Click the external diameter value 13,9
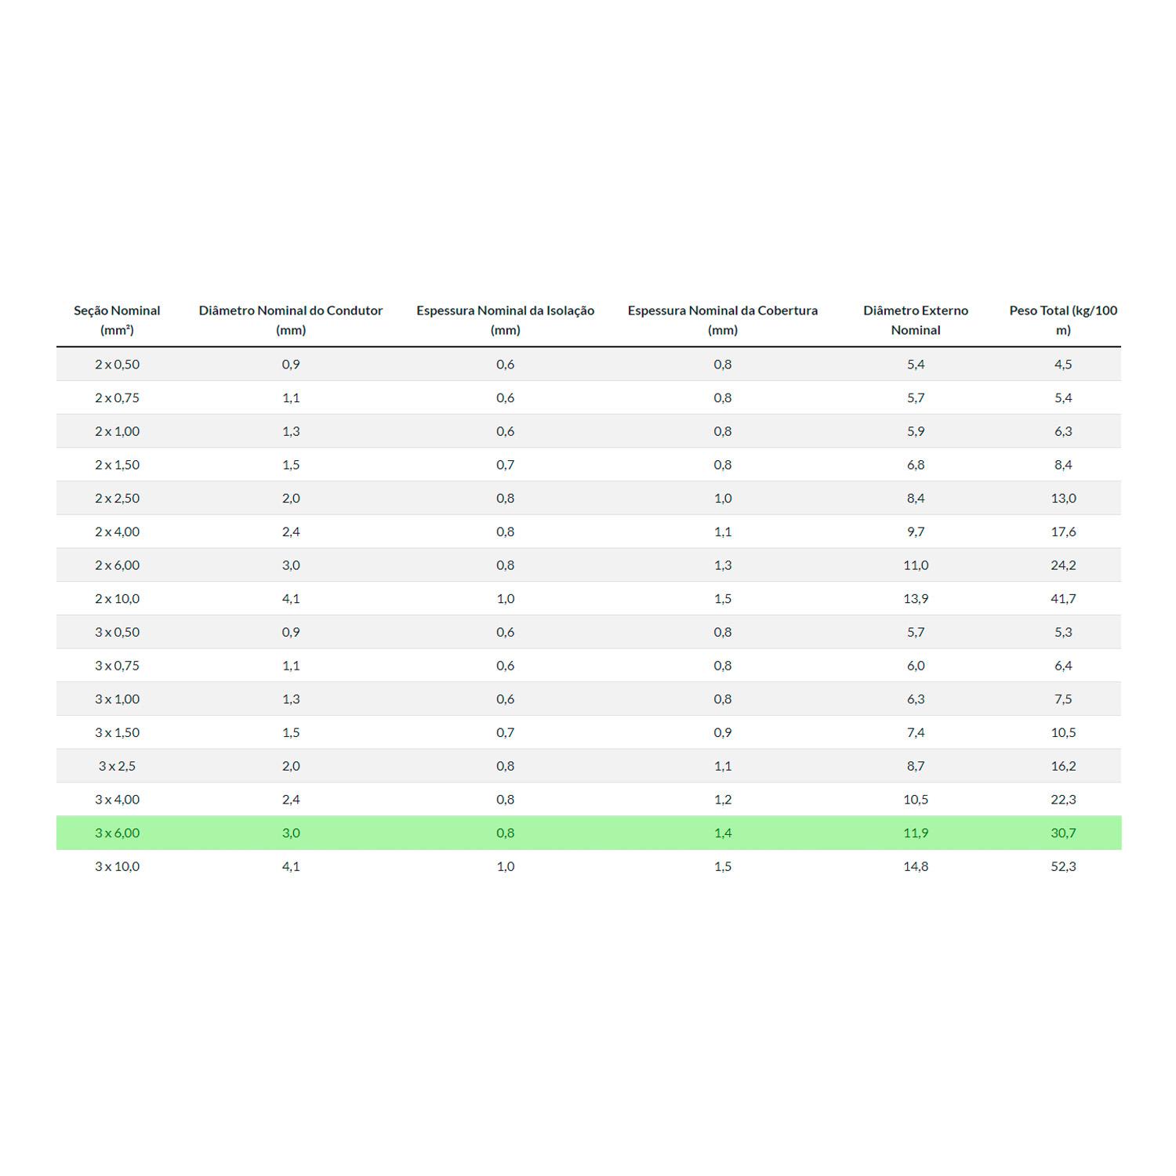Viewport: 1176px width, 1176px height. 915,598
